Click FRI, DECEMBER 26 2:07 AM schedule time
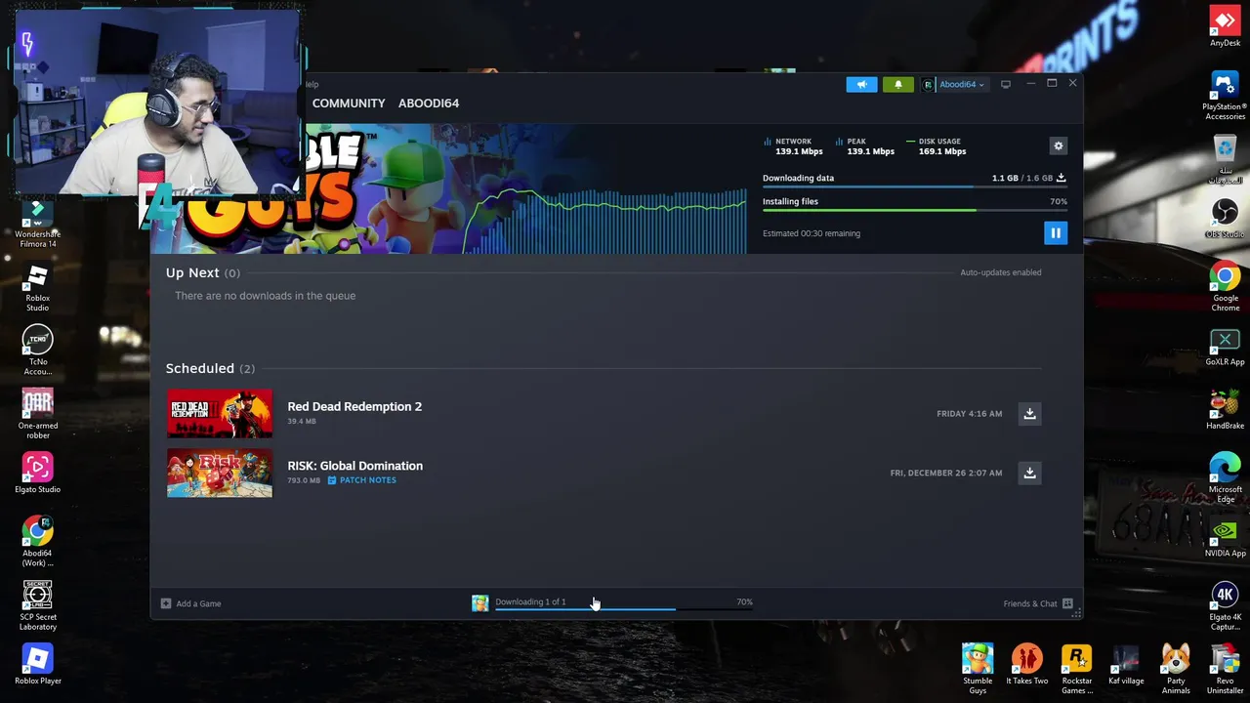 point(946,473)
